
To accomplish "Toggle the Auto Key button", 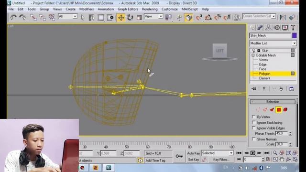I will pos(193,153).
